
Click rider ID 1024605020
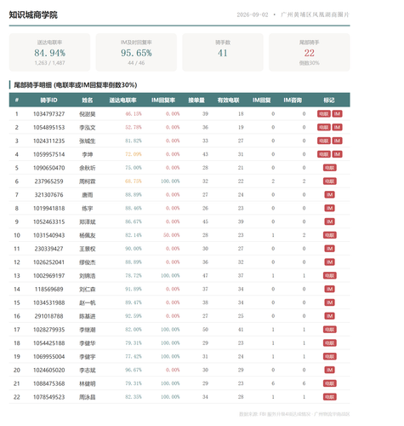(x=48, y=370)
